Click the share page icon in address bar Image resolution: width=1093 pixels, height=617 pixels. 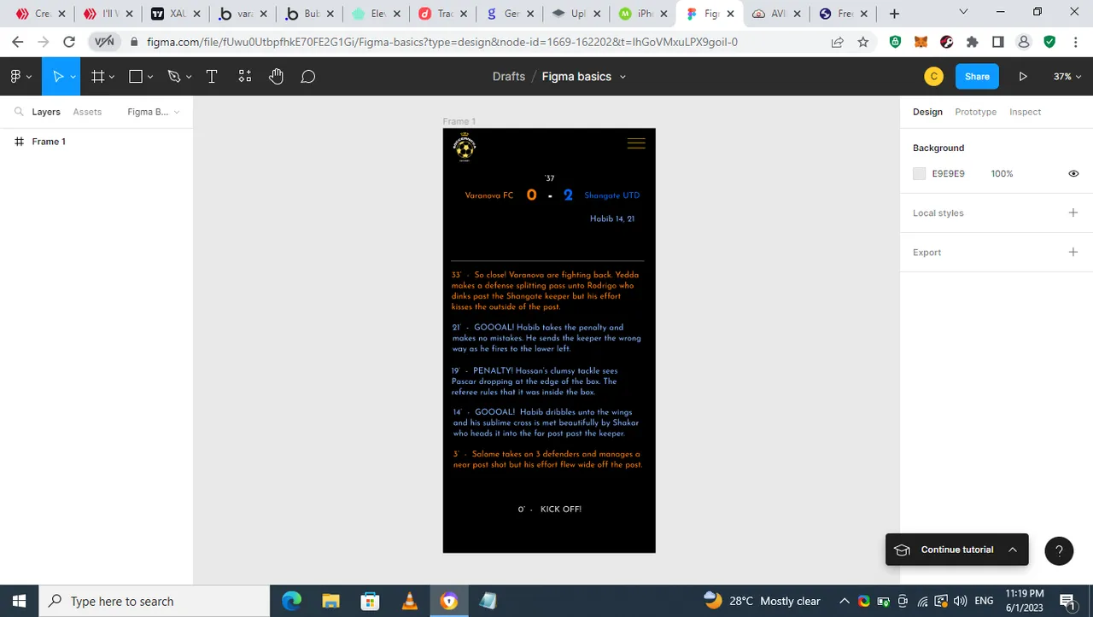pos(838,42)
